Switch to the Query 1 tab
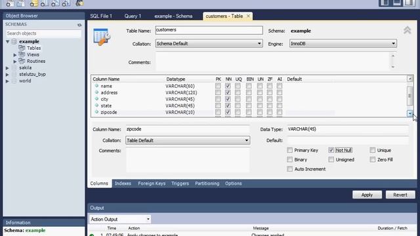Screen dimensions: 420x236 click(x=133, y=16)
